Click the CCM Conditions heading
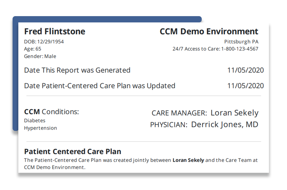287x190 pixels. pos(51,112)
